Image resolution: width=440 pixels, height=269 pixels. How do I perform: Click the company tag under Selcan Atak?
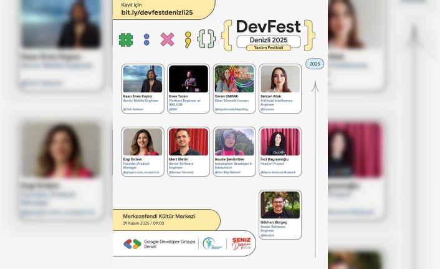point(267,109)
